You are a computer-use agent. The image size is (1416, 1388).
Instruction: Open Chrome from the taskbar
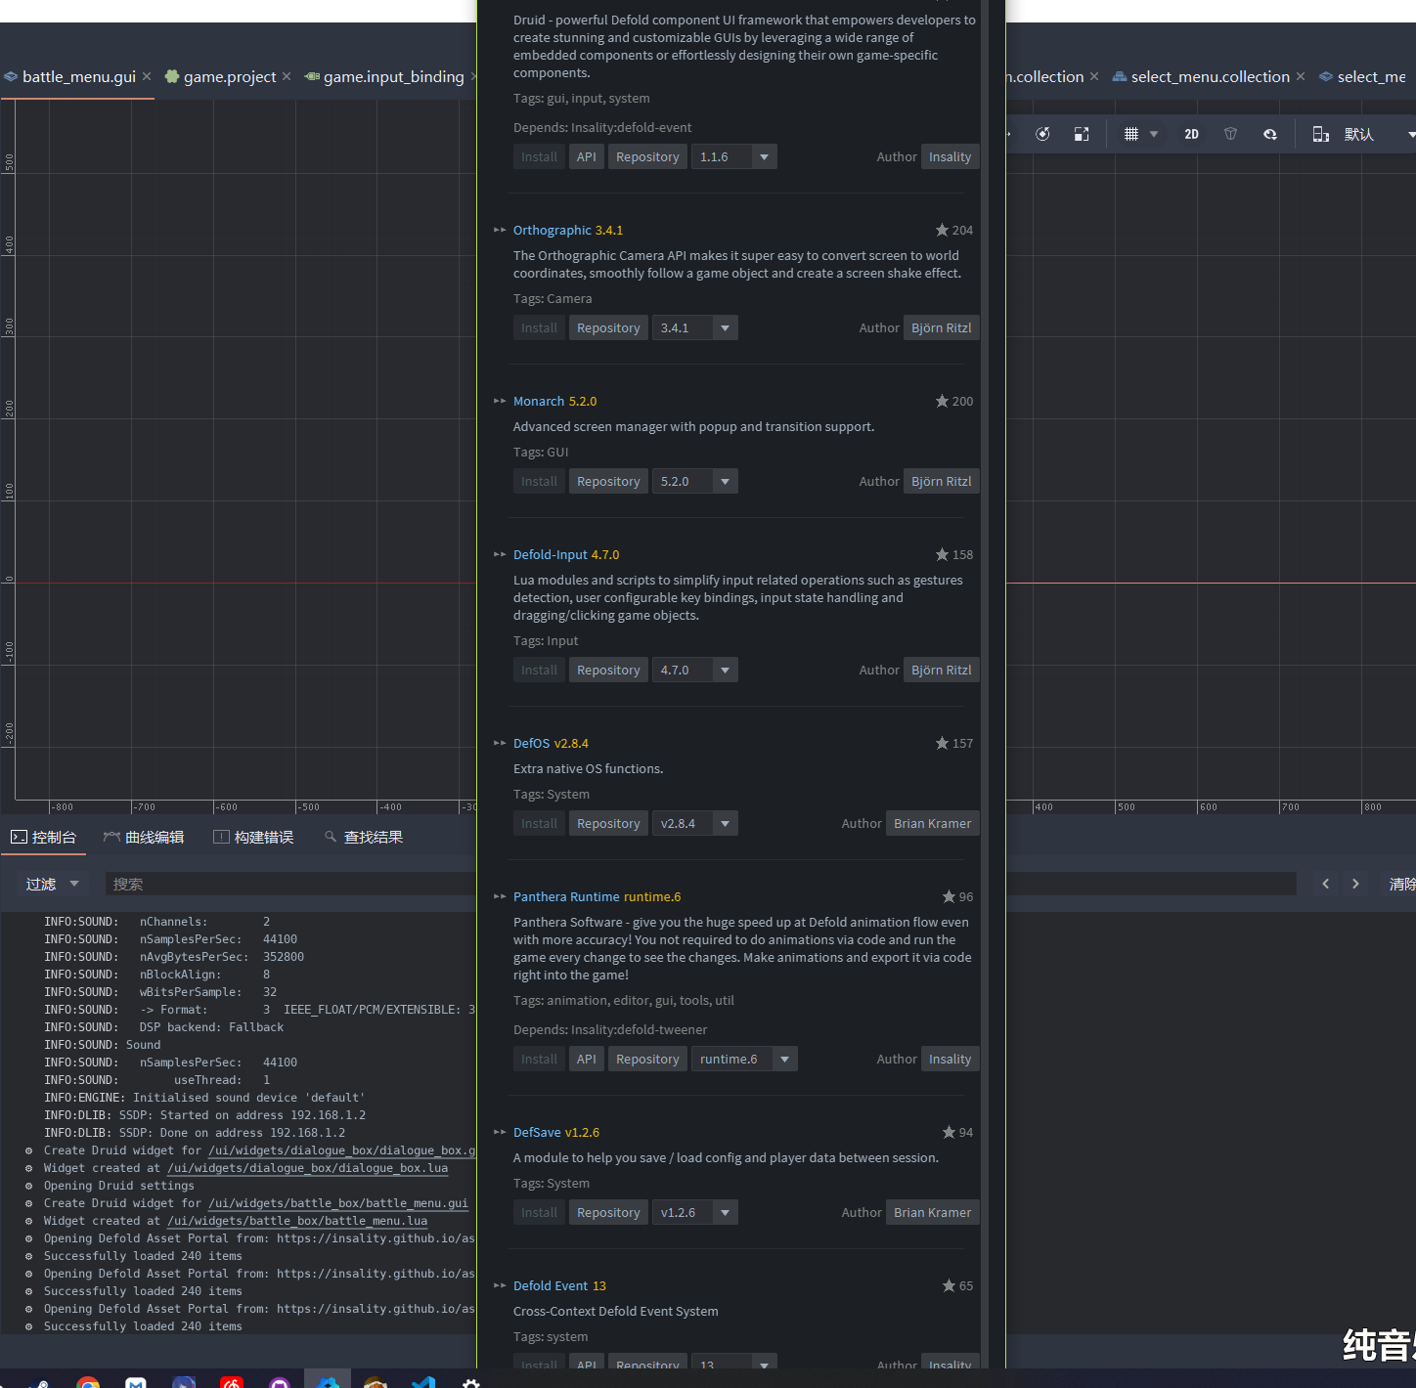click(x=88, y=1382)
